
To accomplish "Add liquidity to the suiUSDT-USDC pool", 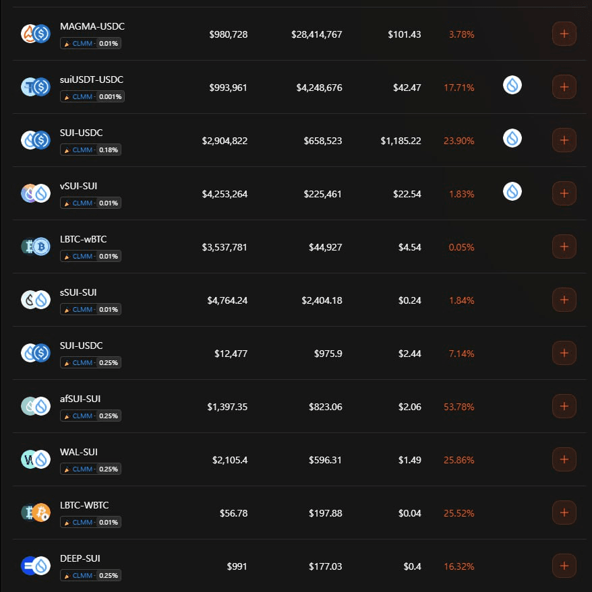I will click(564, 87).
